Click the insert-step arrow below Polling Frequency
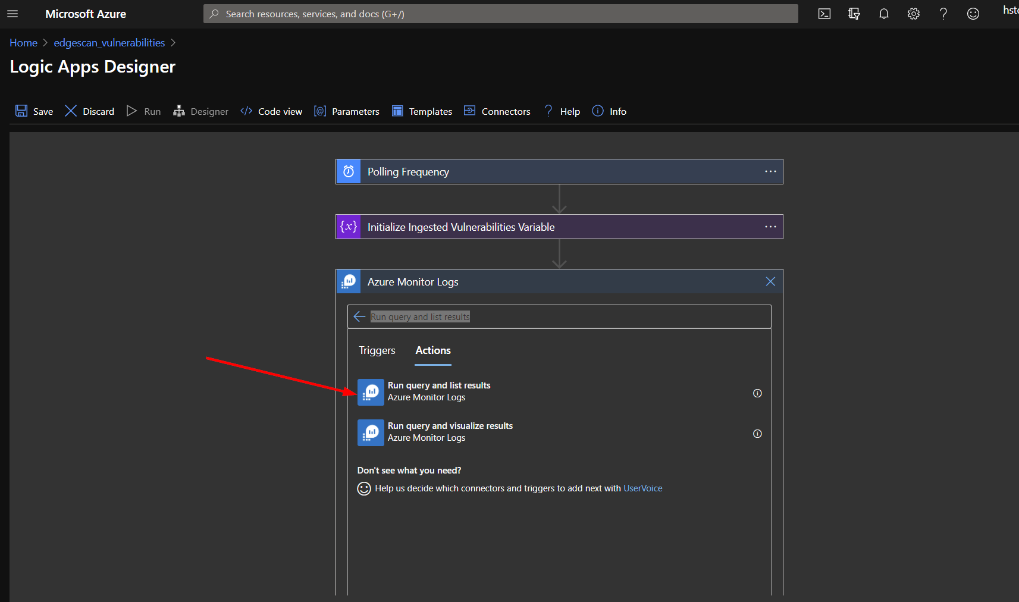The width and height of the screenshot is (1019, 602). click(559, 199)
